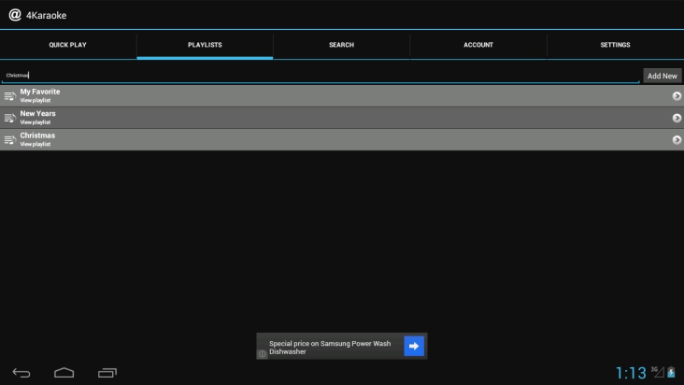Go to the Account tab
Screen dimensions: 684x385
[478, 45]
